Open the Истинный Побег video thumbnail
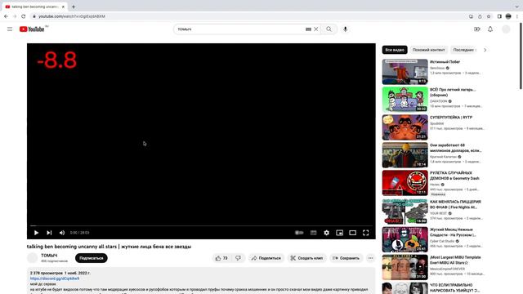This screenshot has height=294, width=523. pos(405,72)
